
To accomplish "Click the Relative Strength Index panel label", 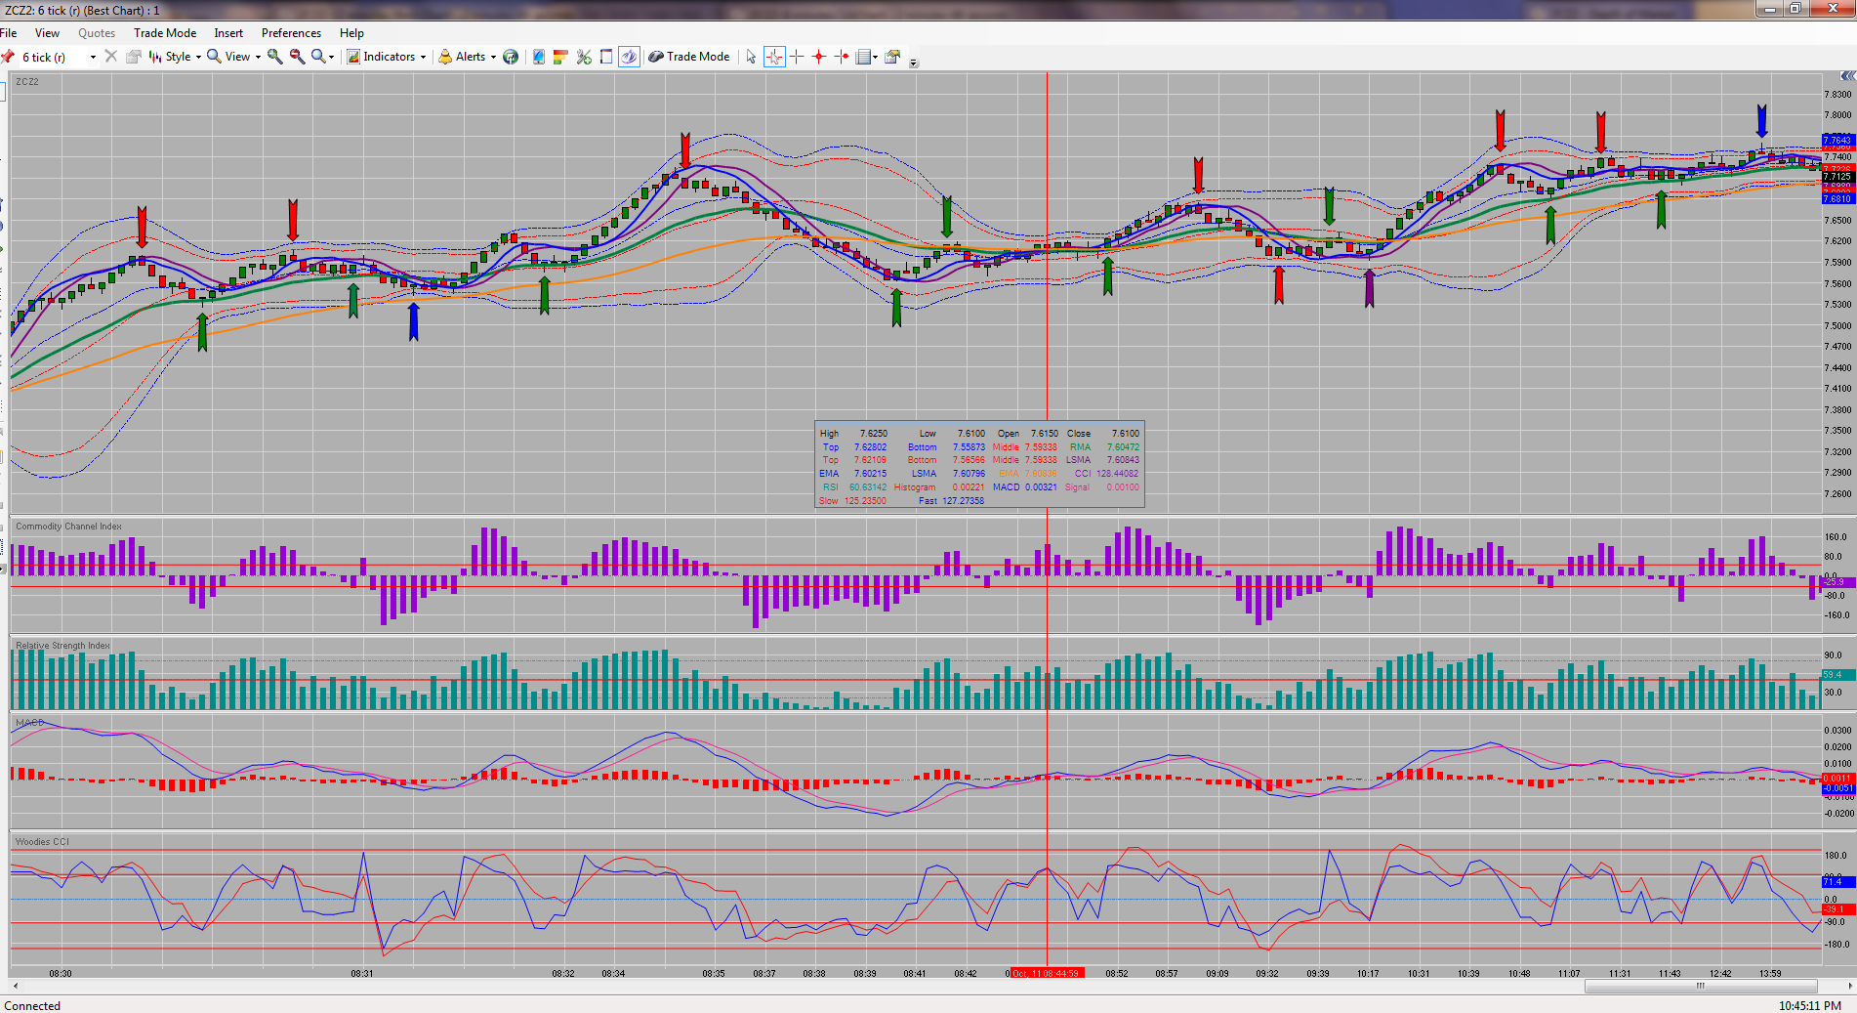I will click(x=62, y=646).
